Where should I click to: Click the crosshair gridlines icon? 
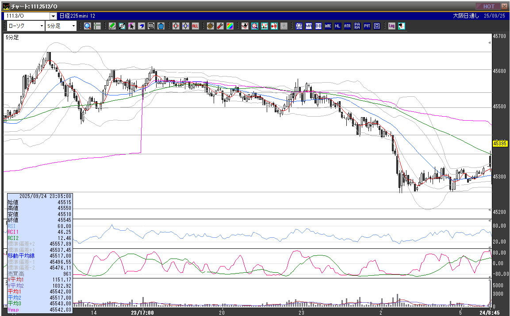97,26
